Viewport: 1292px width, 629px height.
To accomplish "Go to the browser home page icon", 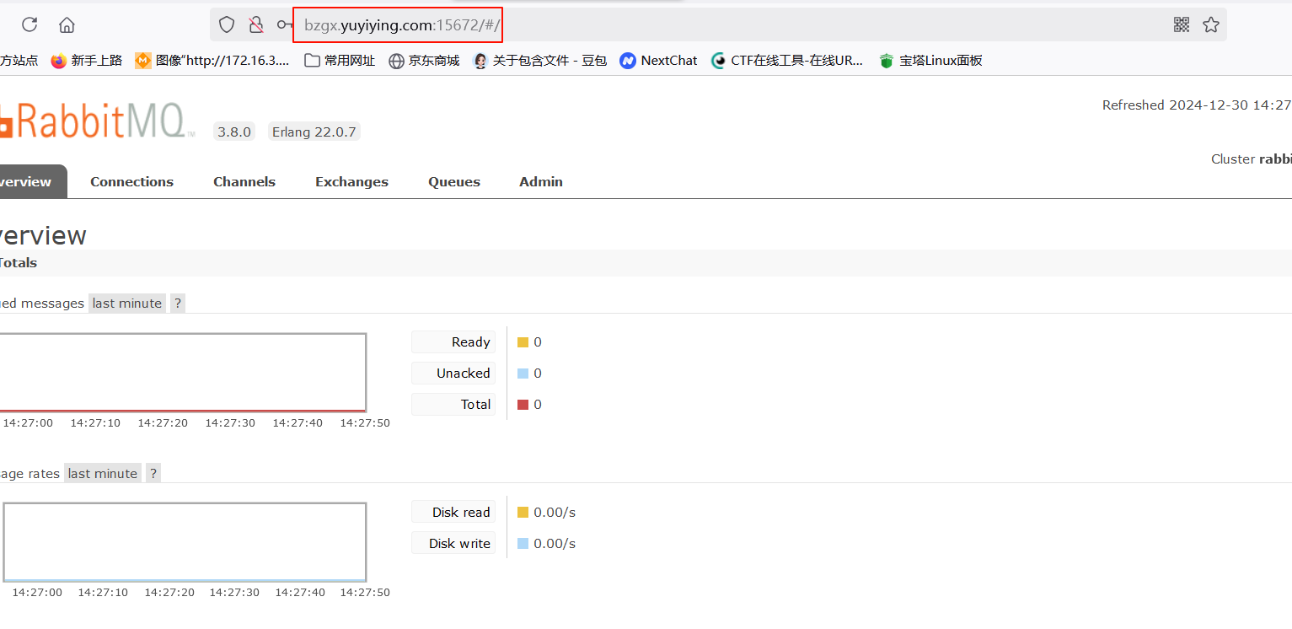I will 67,24.
